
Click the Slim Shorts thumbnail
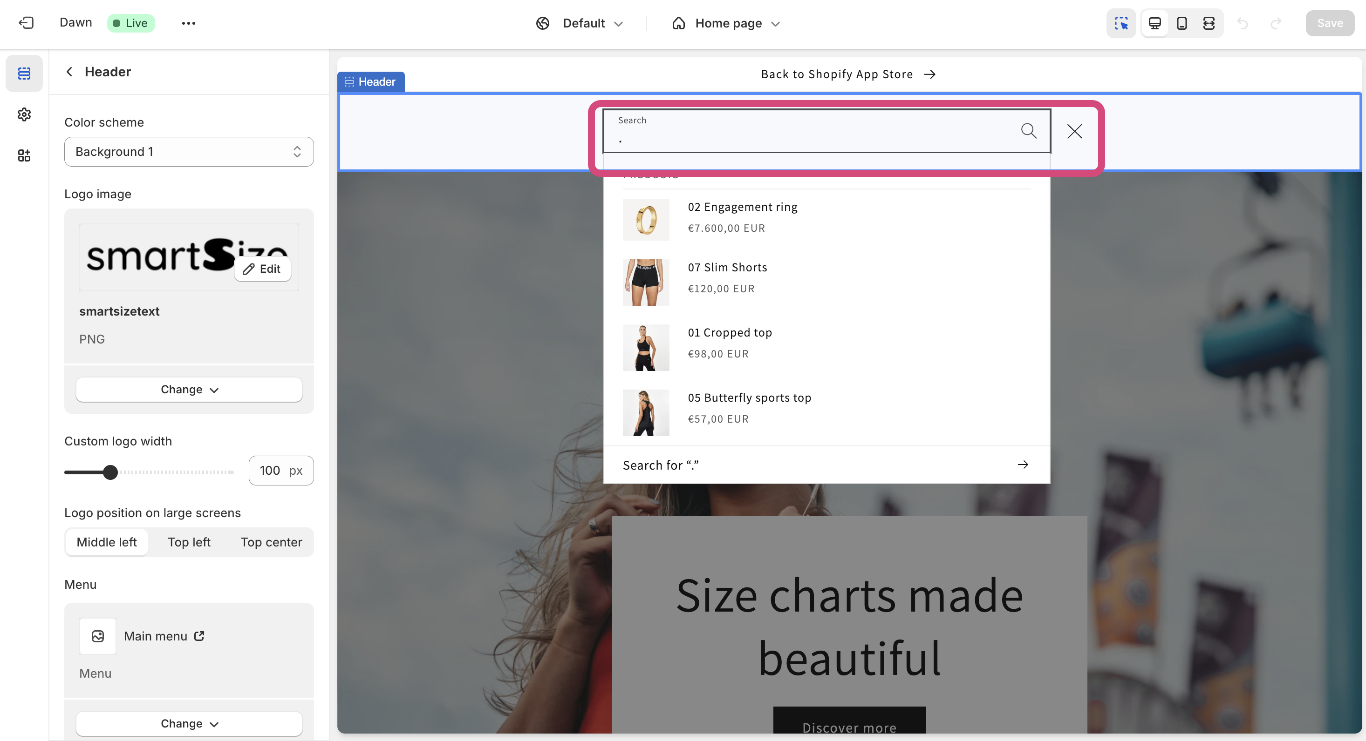coord(646,283)
